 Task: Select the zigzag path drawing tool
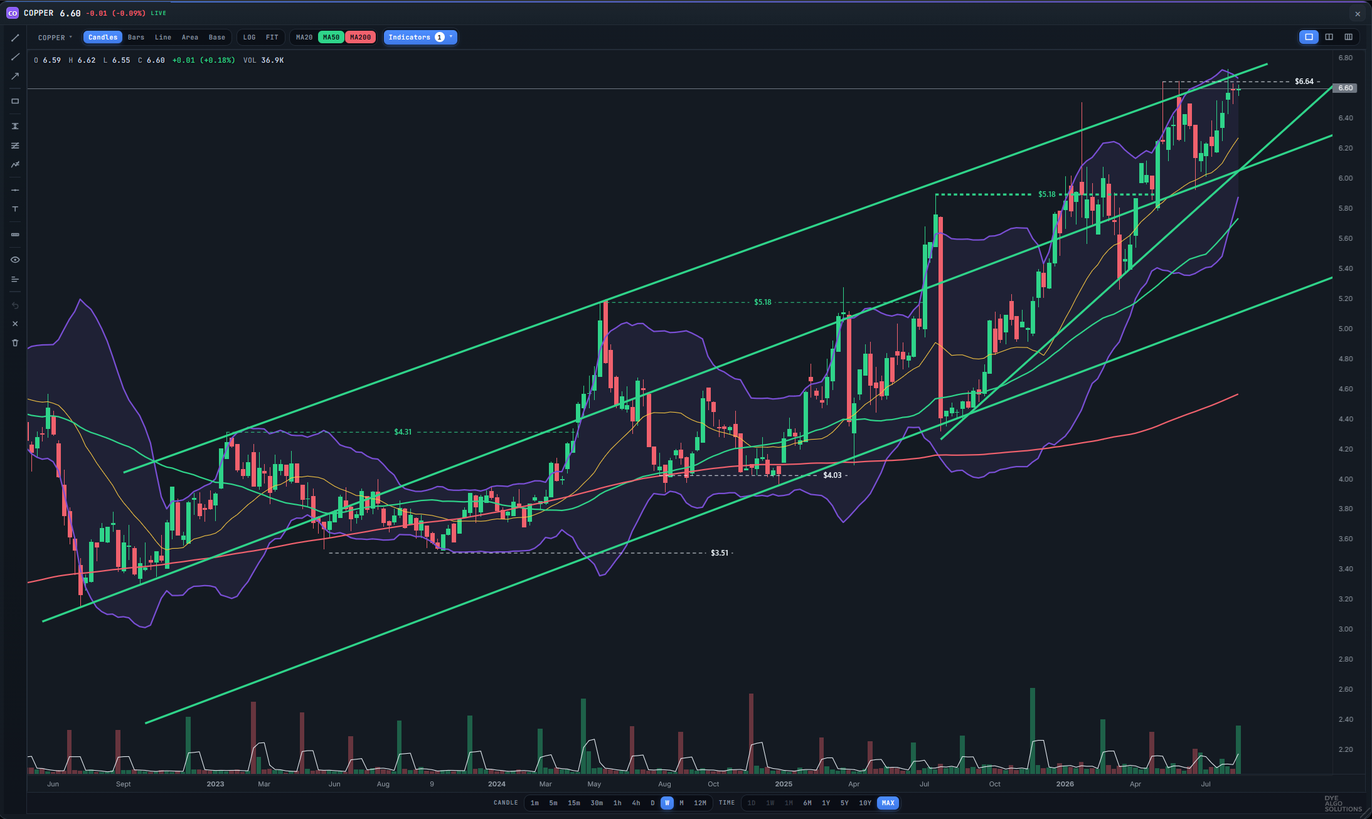point(15,165)
